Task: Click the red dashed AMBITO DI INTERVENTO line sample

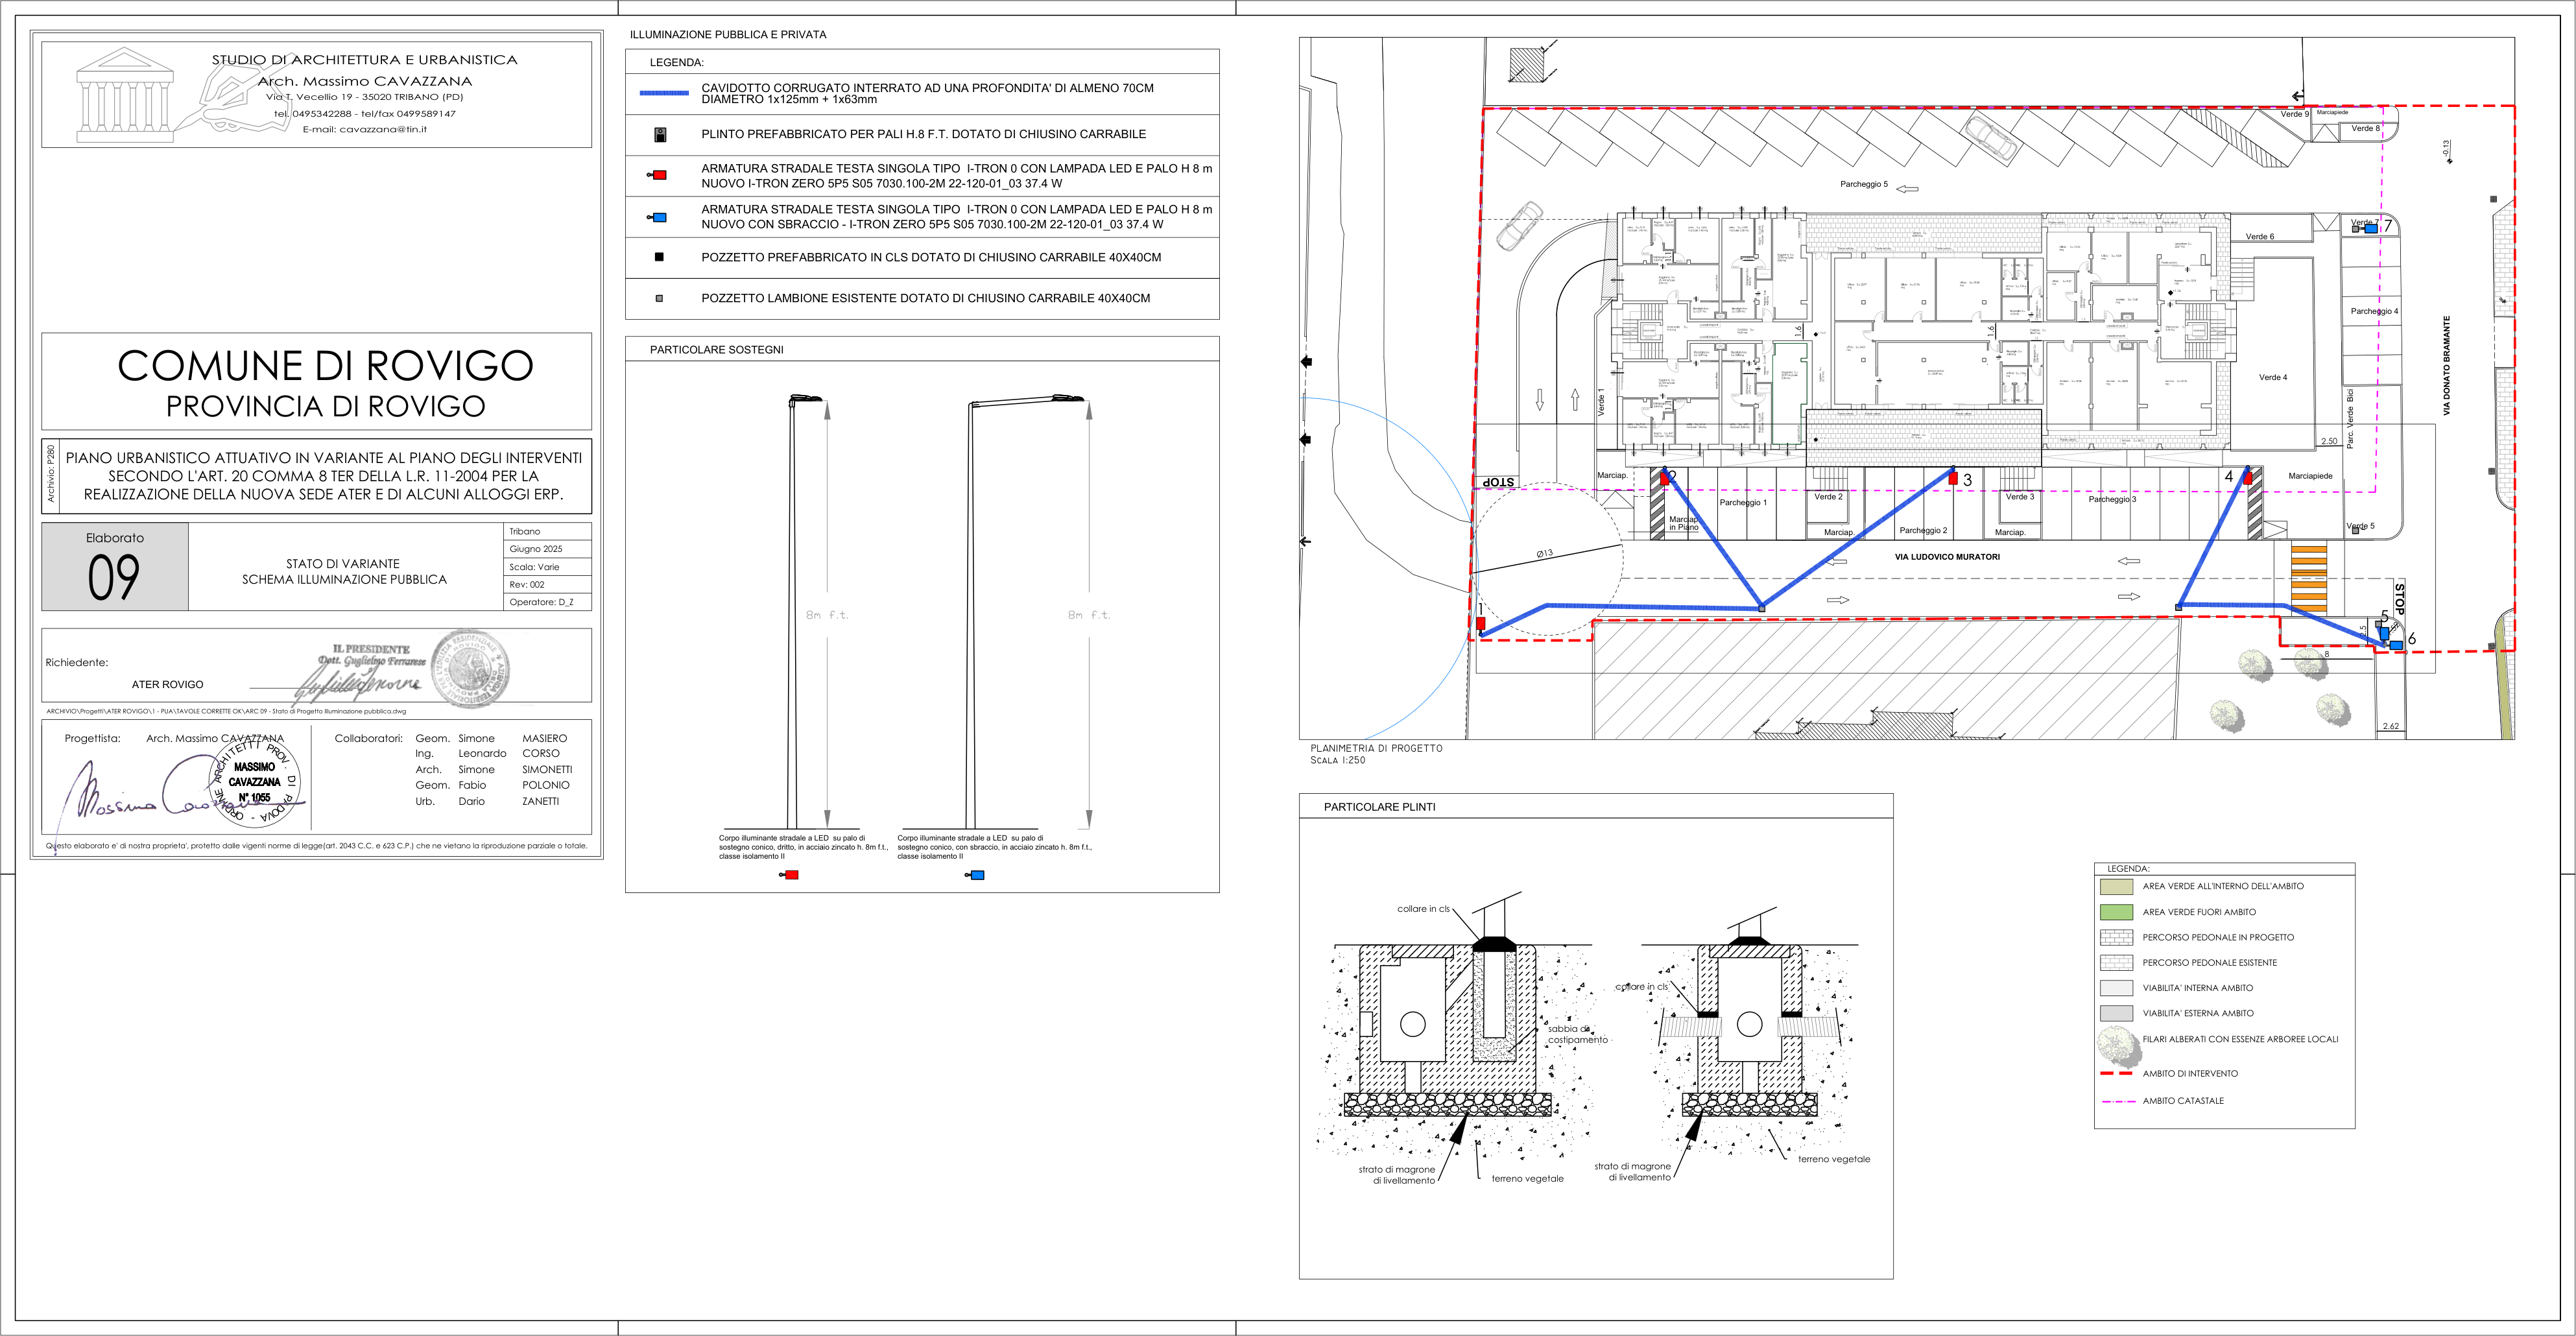Action: click(x=2117, y=1073)
